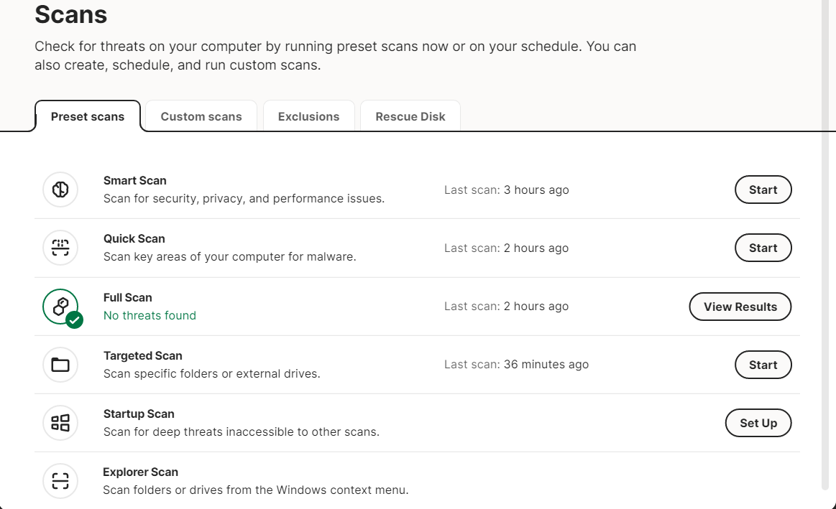
Task: Click the Scans page heading
Action: [x=70, y=14]
